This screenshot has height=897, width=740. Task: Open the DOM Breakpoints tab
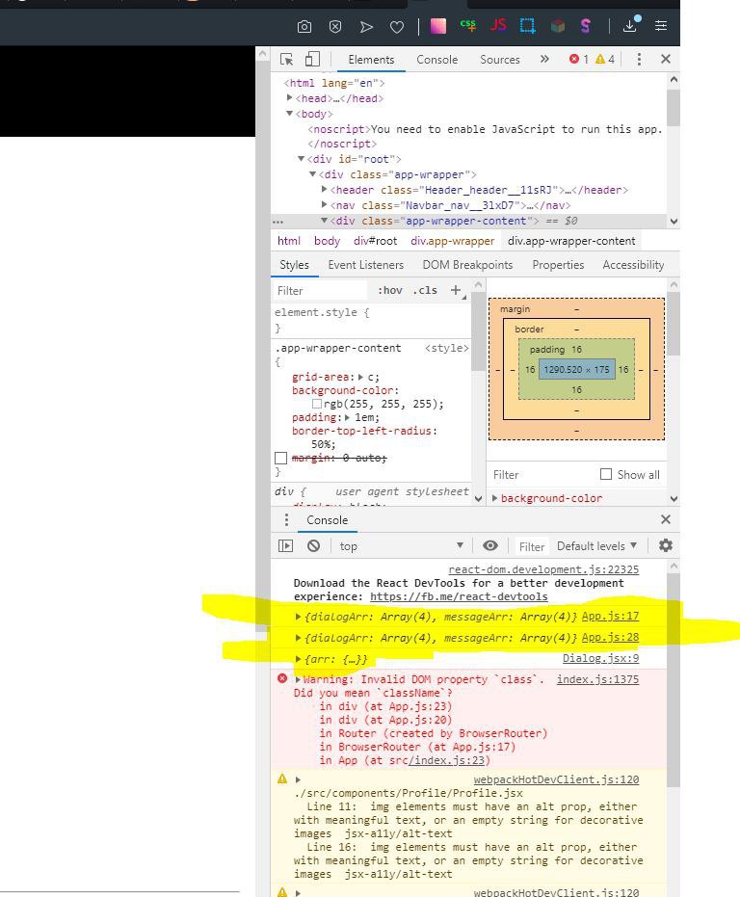[x=467, y=265]
